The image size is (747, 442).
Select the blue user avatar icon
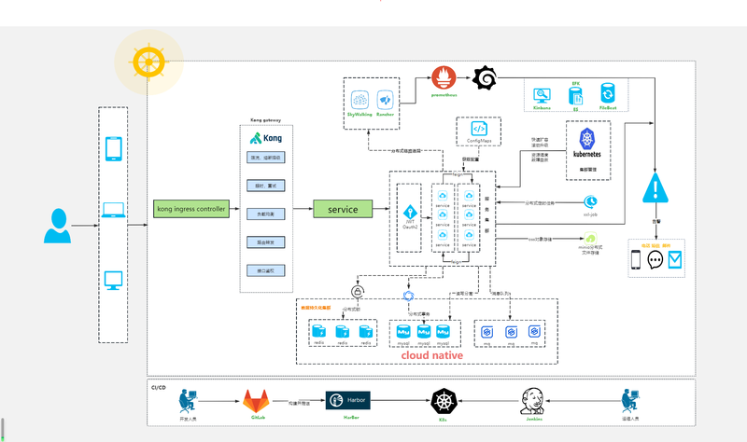(58, 226)
